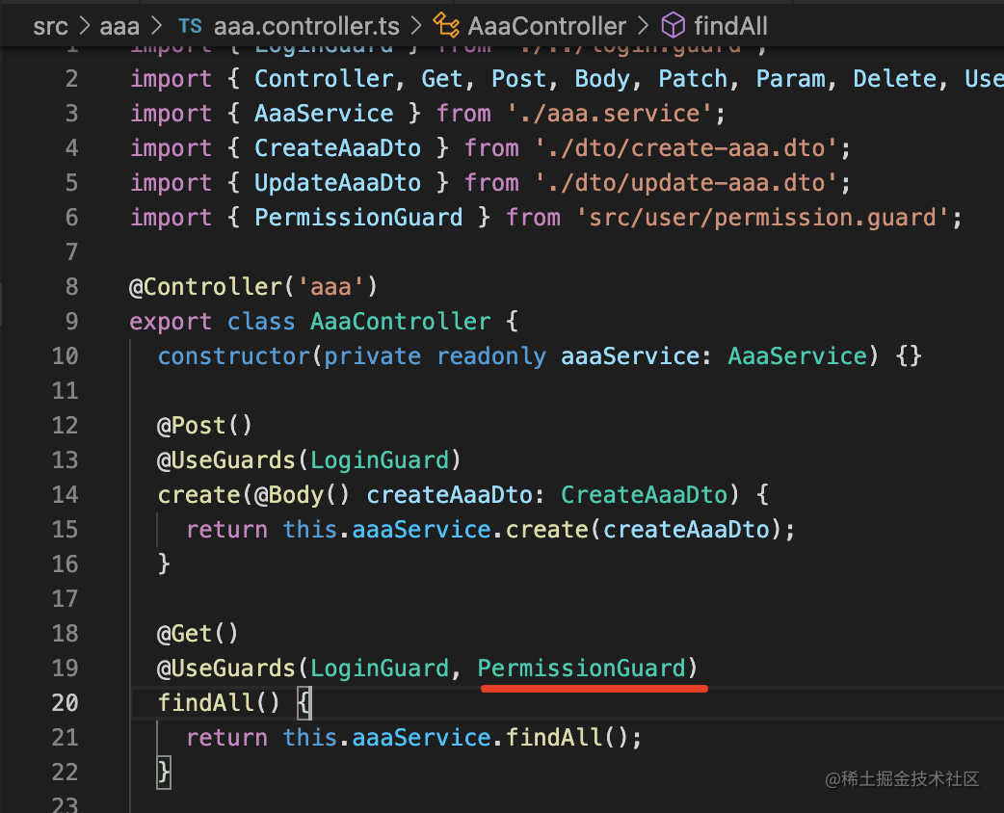Click the aaa folder breadcrumb

[x=119, y=26]
